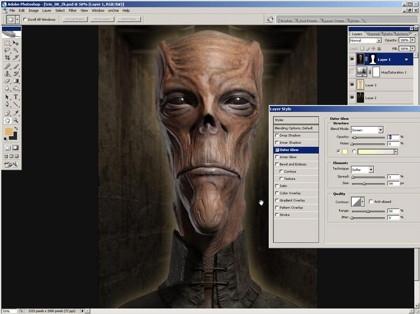The height and width of the screenshot is (314, 420).
Task: Select the Magic Wand tool
Action: click(x=16, y=50)
